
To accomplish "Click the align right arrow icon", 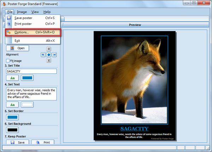I will (54, 55).
